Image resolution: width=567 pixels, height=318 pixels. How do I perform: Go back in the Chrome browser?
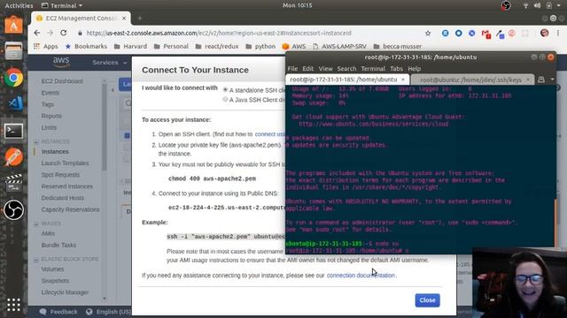[x=37, y=33]
